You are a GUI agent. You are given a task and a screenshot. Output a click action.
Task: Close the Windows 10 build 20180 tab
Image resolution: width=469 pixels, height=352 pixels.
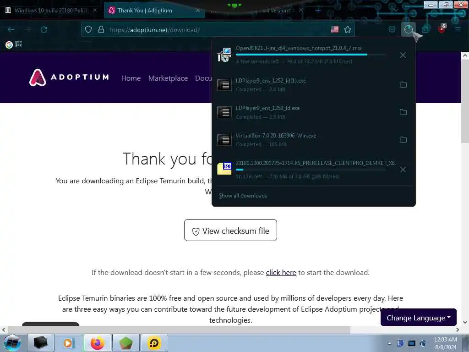[95, 10]
